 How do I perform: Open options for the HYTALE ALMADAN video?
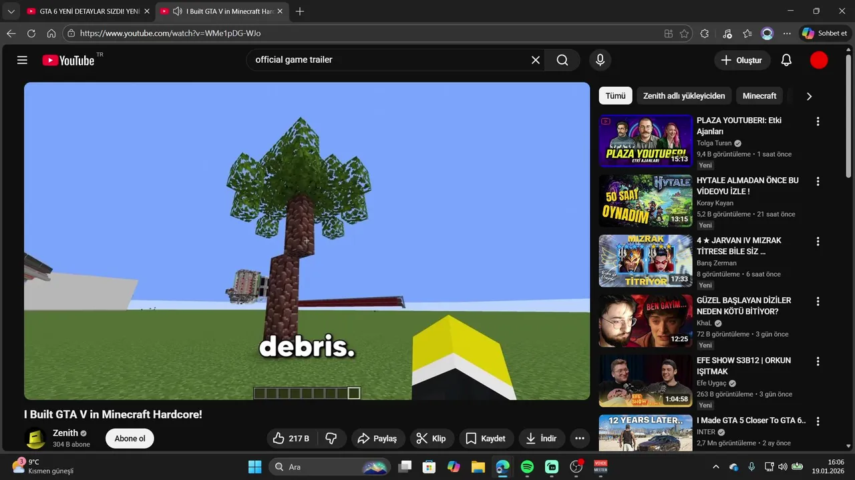tap(818, 181)
